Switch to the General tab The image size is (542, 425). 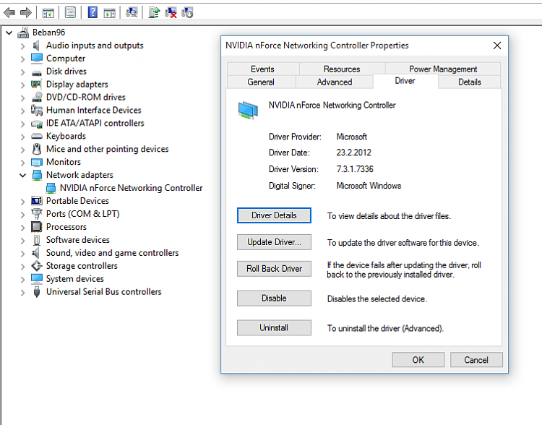coord(261,82)
